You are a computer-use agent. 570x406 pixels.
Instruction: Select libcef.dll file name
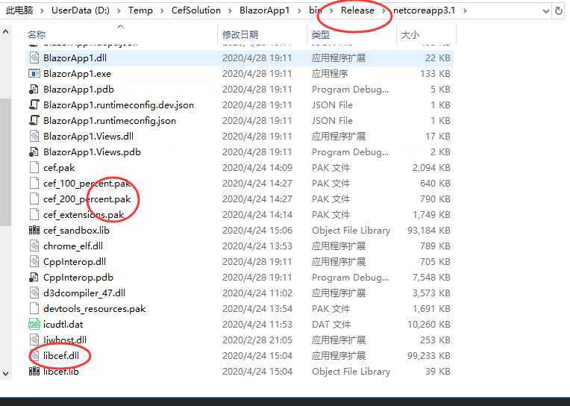point(61,355)
